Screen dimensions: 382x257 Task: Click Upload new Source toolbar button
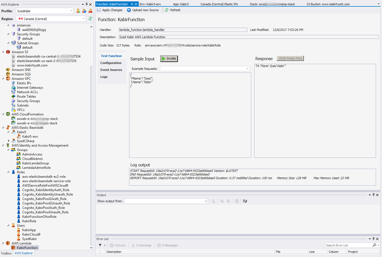coord(143,10)
